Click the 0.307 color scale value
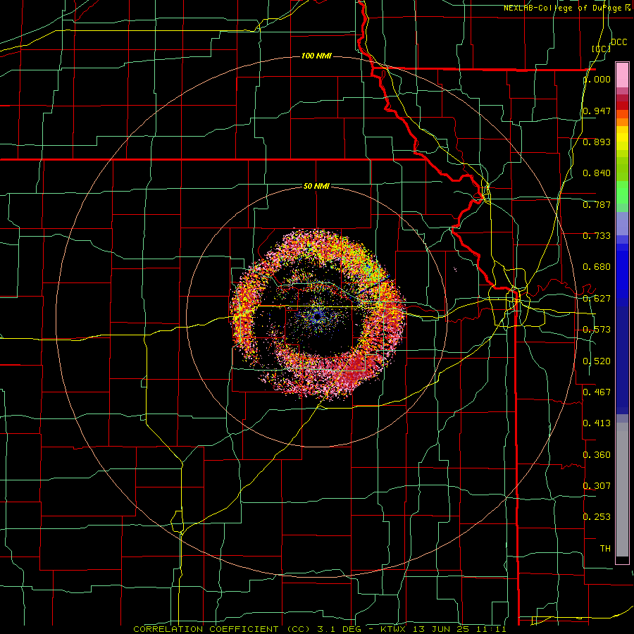Screen dimensions: 634x634 [597, 485]
